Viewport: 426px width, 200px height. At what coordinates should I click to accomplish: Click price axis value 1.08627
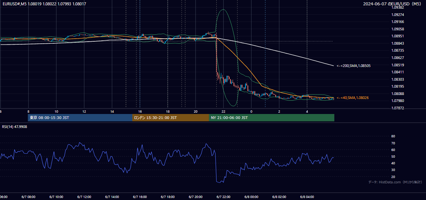(398, 58)
